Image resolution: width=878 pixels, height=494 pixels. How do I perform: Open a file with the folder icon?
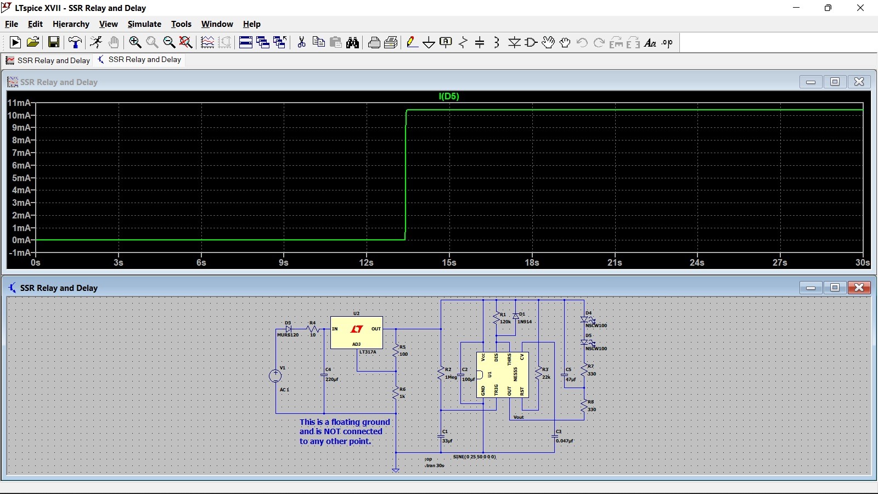(33, 42)
